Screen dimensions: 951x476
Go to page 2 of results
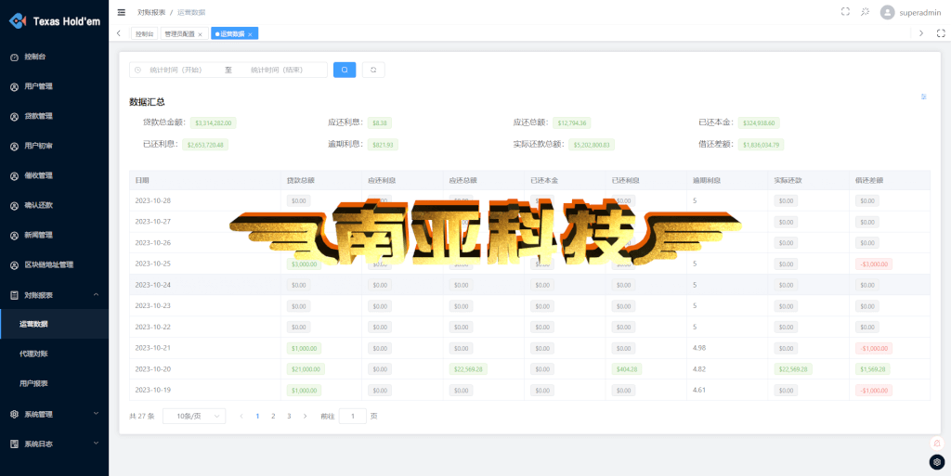click(x=274, y=416)
